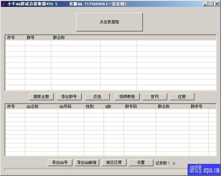
Task: Minimize the window
Action: [205, 4]
